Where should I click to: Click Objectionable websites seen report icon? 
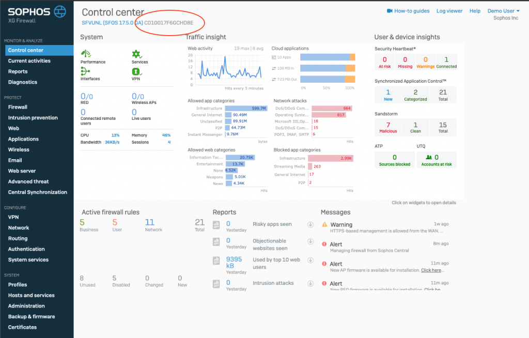[x=216, y=241]
